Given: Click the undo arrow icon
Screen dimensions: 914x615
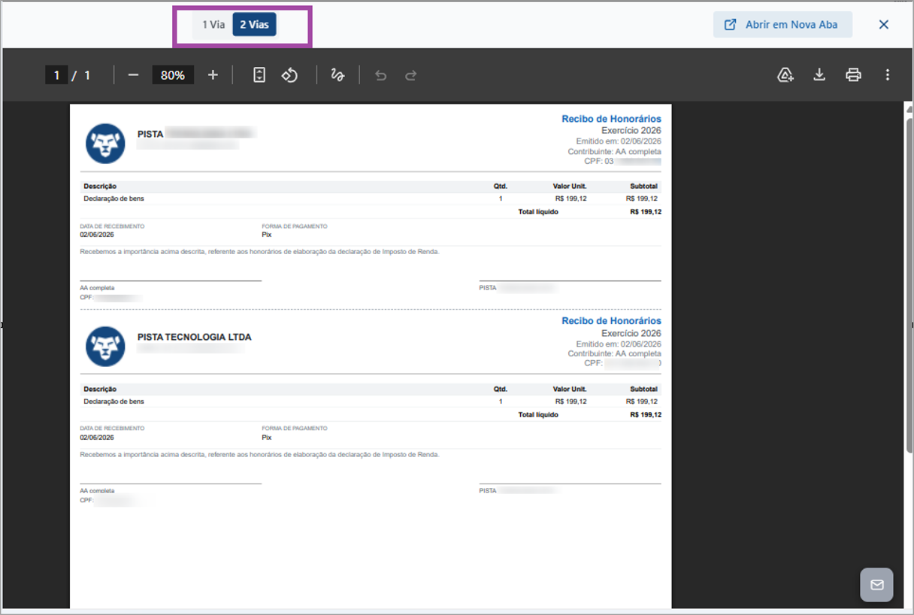Looking at the screenshot, I should (x=380, y=75).
